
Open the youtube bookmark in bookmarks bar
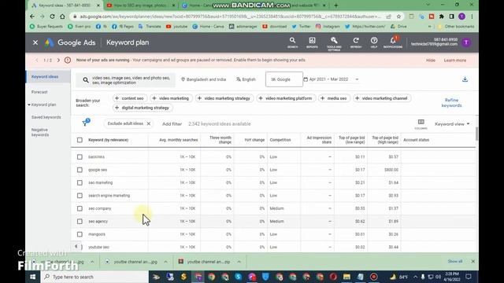176,26
